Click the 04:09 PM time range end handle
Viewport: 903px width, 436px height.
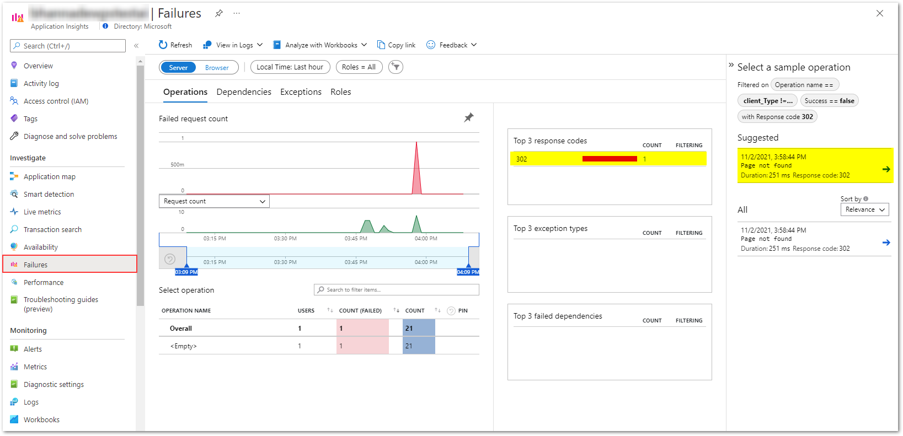[468, 272]
